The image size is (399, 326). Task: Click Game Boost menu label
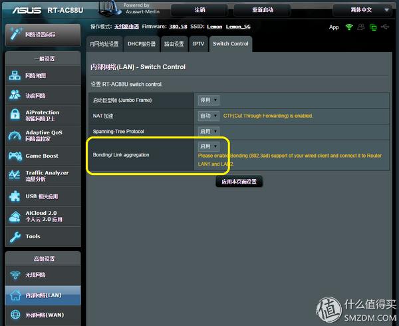42,156
